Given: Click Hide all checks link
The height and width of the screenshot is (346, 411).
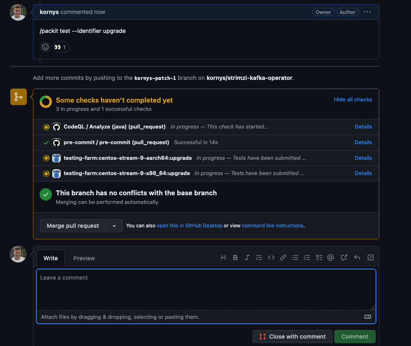Looking at the screenshot, I should [353, 99].
